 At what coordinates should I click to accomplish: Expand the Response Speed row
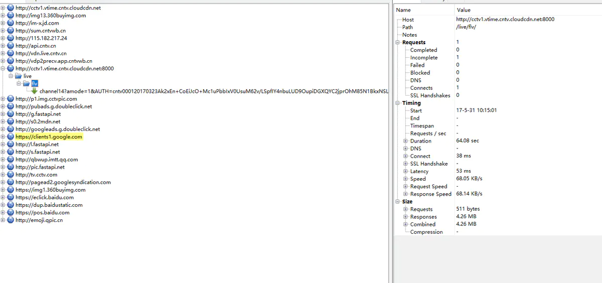coord(406,194)
